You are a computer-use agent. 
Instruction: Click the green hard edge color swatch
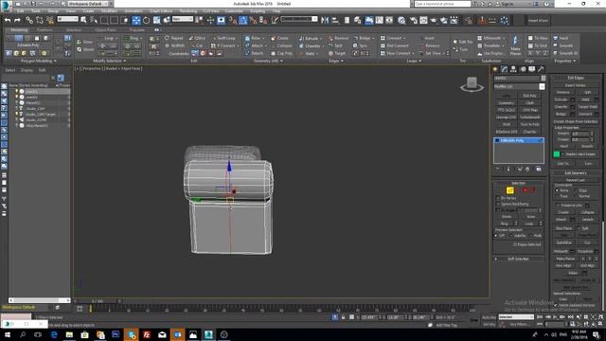pyautogui.click(x=557, y=154)
